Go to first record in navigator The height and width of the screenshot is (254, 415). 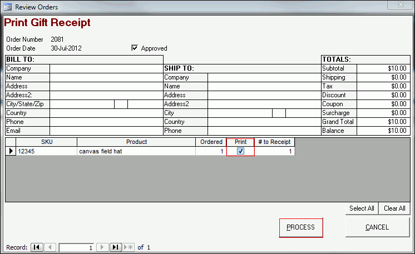coord(36,247)
